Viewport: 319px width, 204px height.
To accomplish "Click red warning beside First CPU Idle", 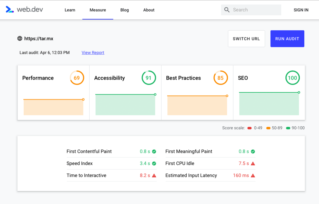I will click(x=253, y=163).
